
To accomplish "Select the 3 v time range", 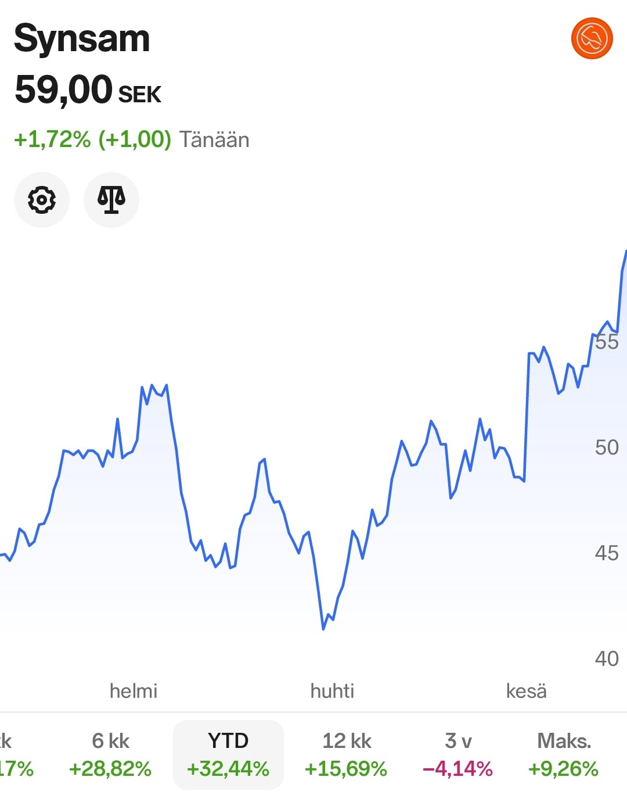I will 458,754.
